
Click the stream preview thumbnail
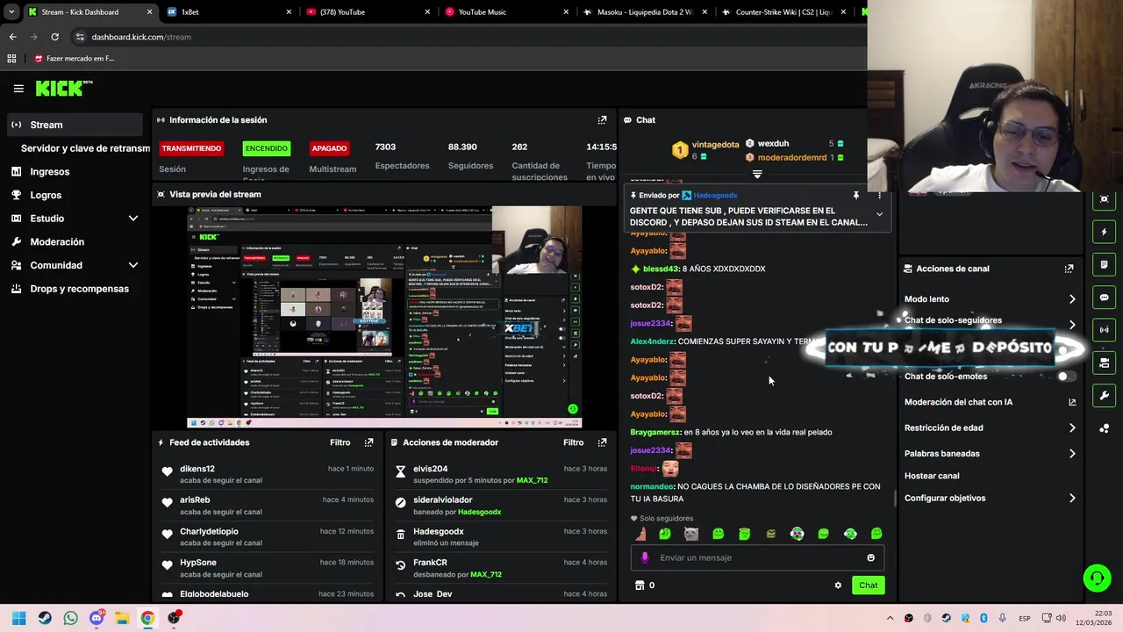pyautogui.click(x=384, y=317)
